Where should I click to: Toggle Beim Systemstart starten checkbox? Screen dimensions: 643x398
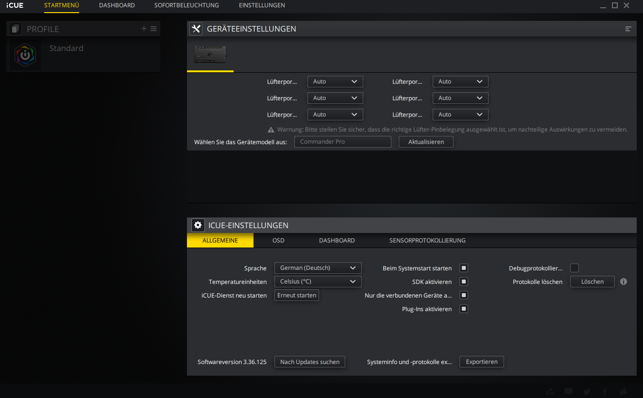coord(464,268)
